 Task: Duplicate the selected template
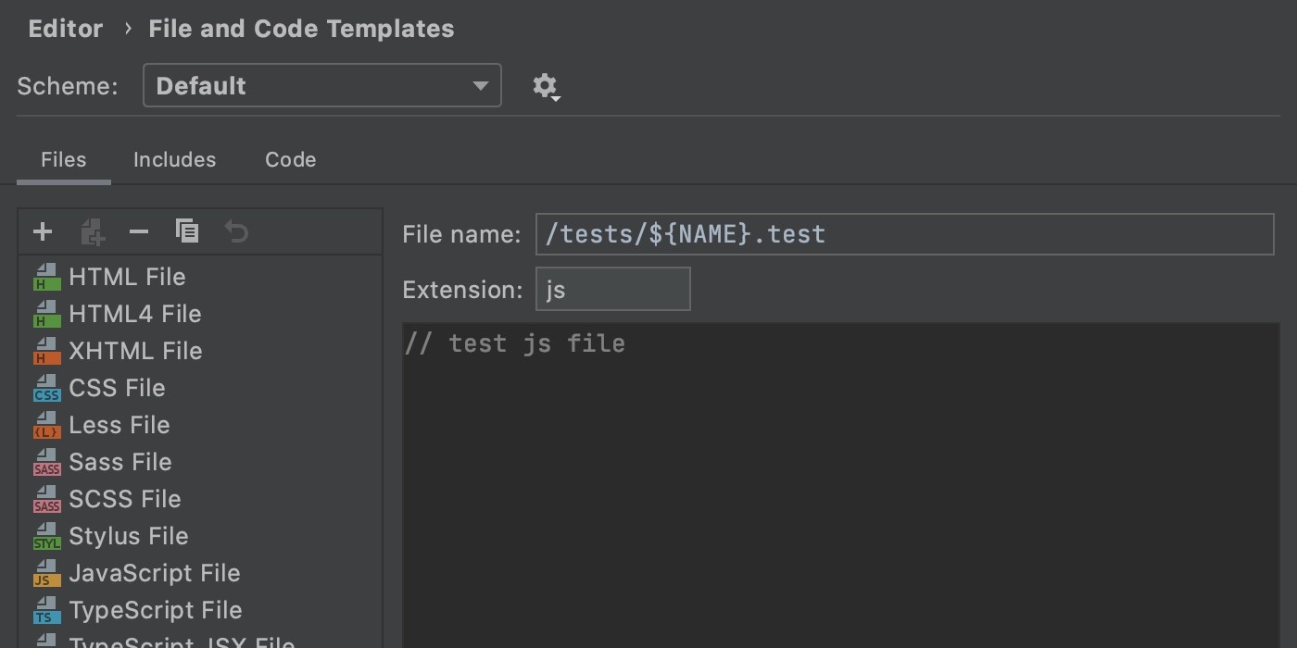(187, 231)
